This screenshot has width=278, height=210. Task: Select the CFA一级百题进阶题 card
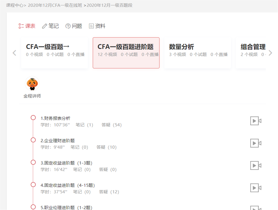pyautogui.click(x=126, y=53)
